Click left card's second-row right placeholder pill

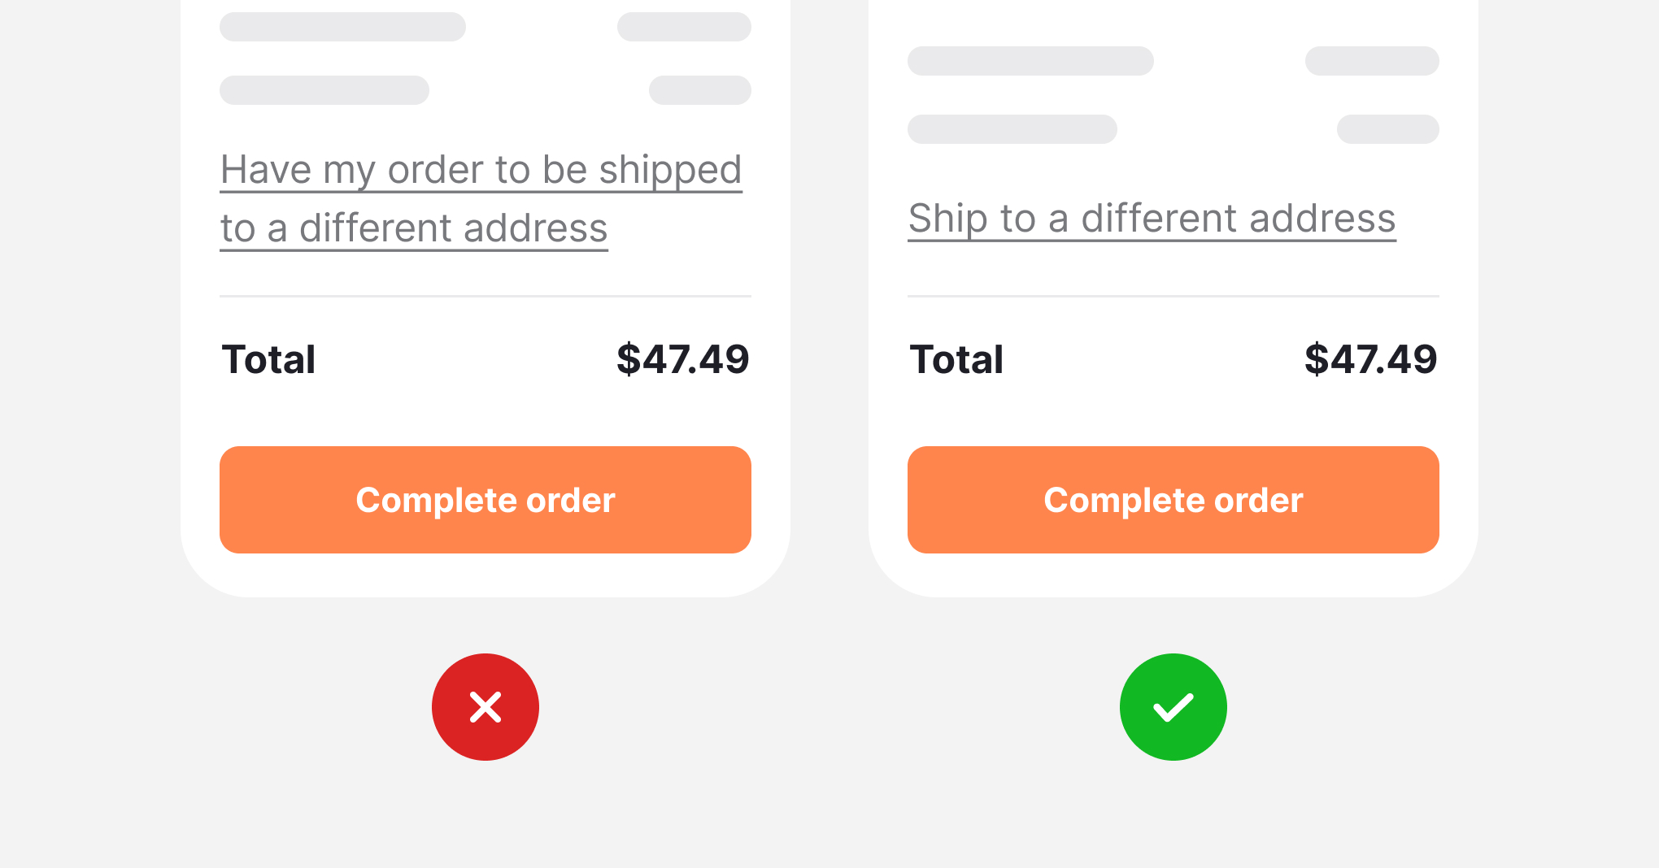[x=699, y=90]
